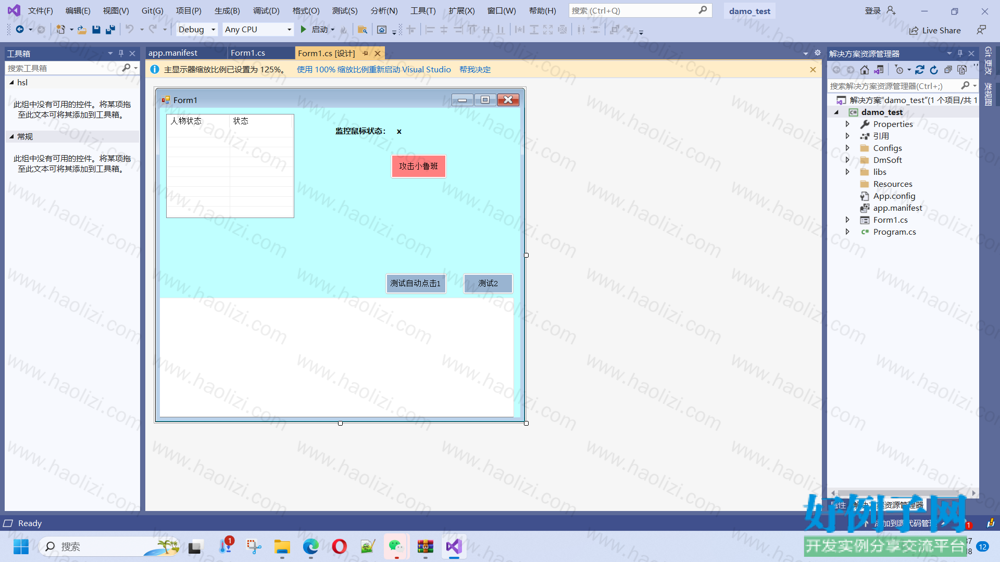1000x562 pixels.
Task: Expand the 引用 references node
Action: point(847,136)
